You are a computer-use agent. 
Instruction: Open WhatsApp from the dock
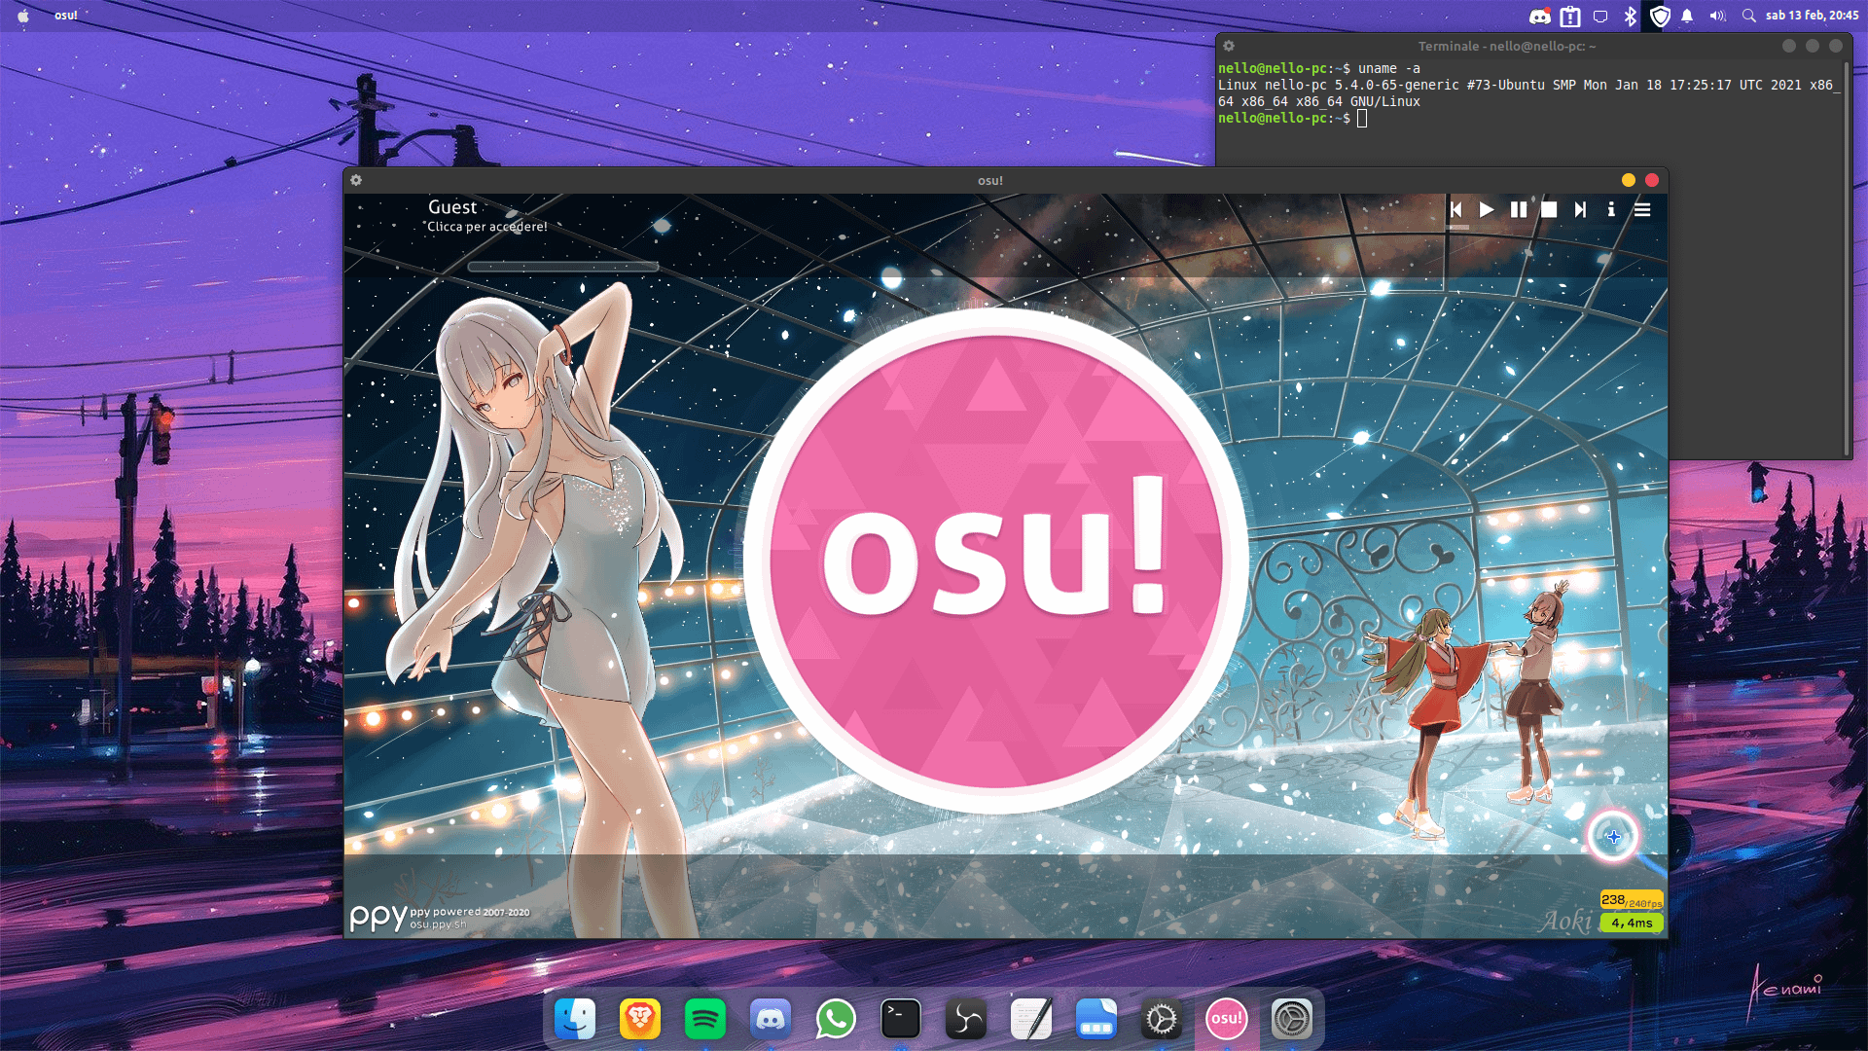pyautogui.click(x=836, y=1019)
